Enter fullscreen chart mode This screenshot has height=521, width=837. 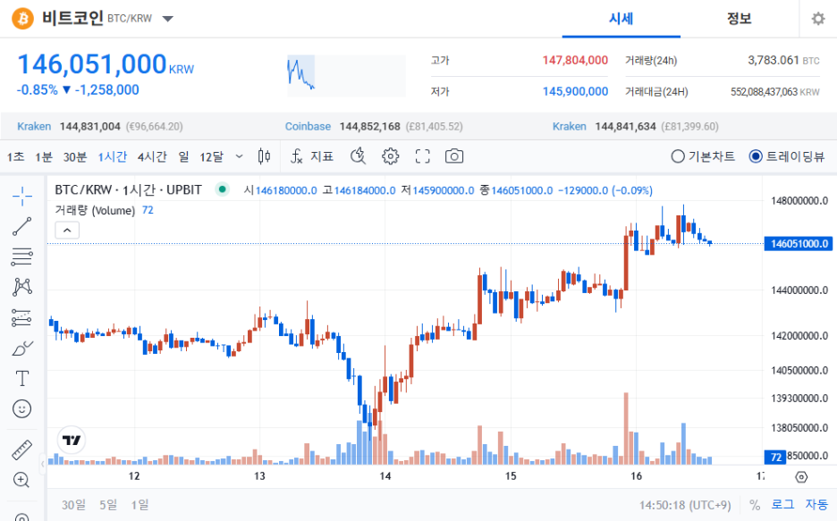coord(422,156)
